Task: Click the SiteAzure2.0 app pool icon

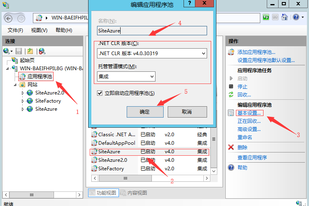Action: click(94, 160)
